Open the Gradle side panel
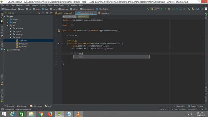The image size is (208, 117). [206, 17]
